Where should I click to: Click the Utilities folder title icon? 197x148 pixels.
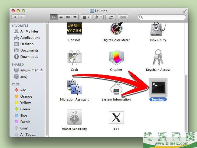pyautogui.click(x=92, y=11)
